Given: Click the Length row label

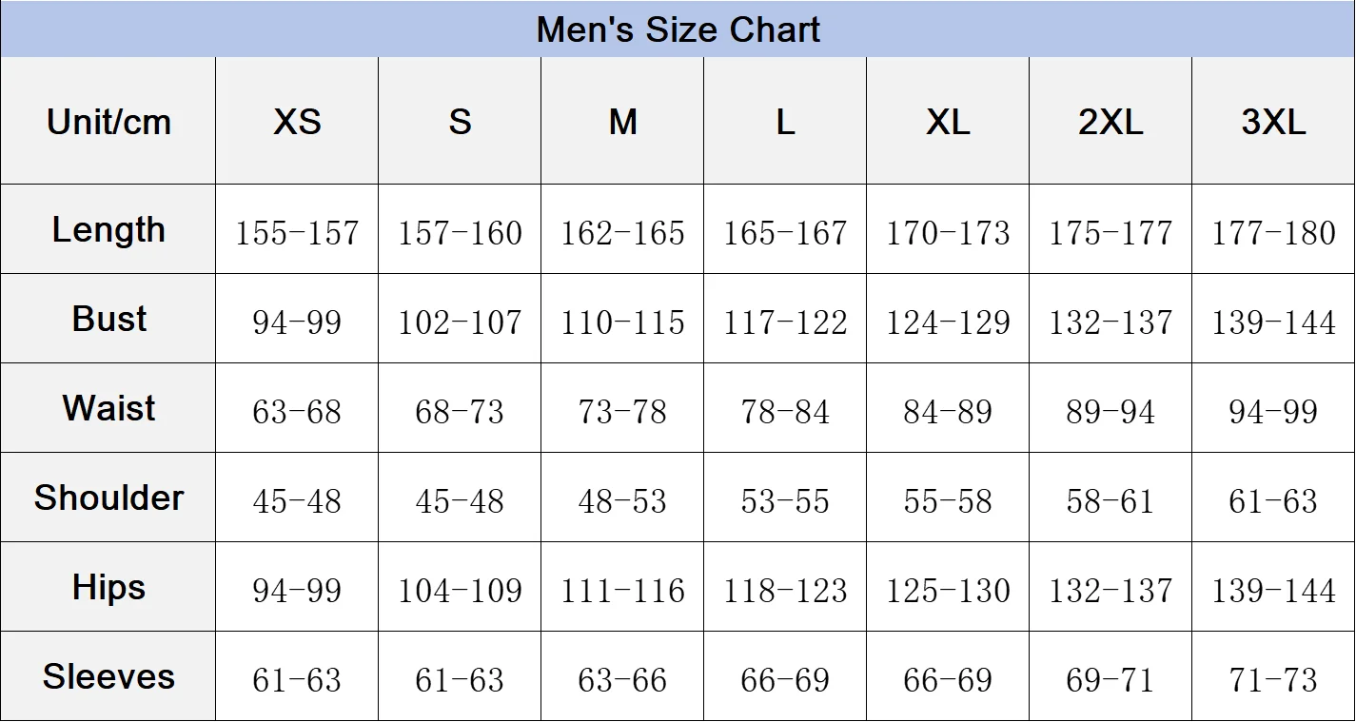Looking at the screenshot, I should (108, 230).
